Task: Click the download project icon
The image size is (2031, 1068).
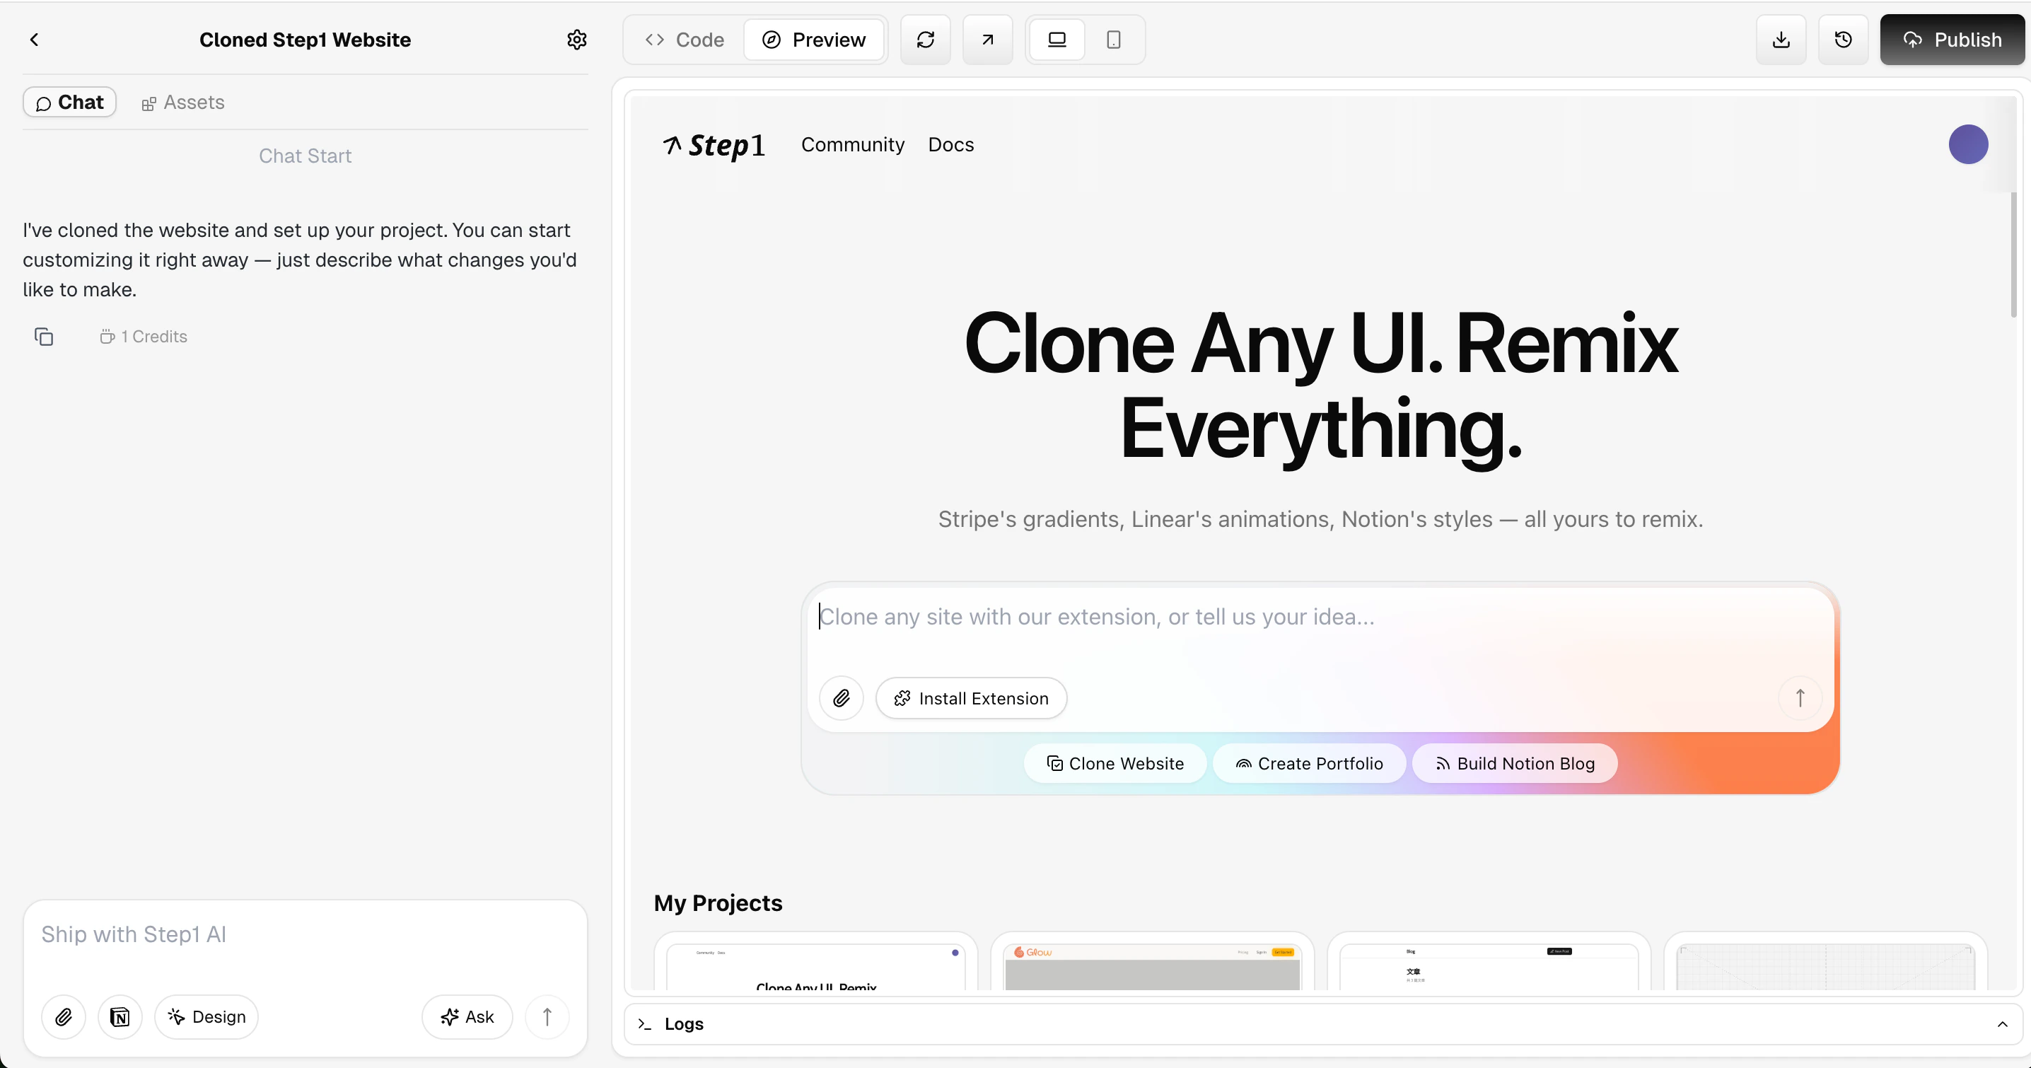Action: [1780, 40]
